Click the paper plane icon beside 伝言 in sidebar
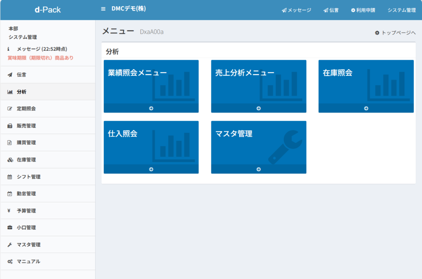 10,75
